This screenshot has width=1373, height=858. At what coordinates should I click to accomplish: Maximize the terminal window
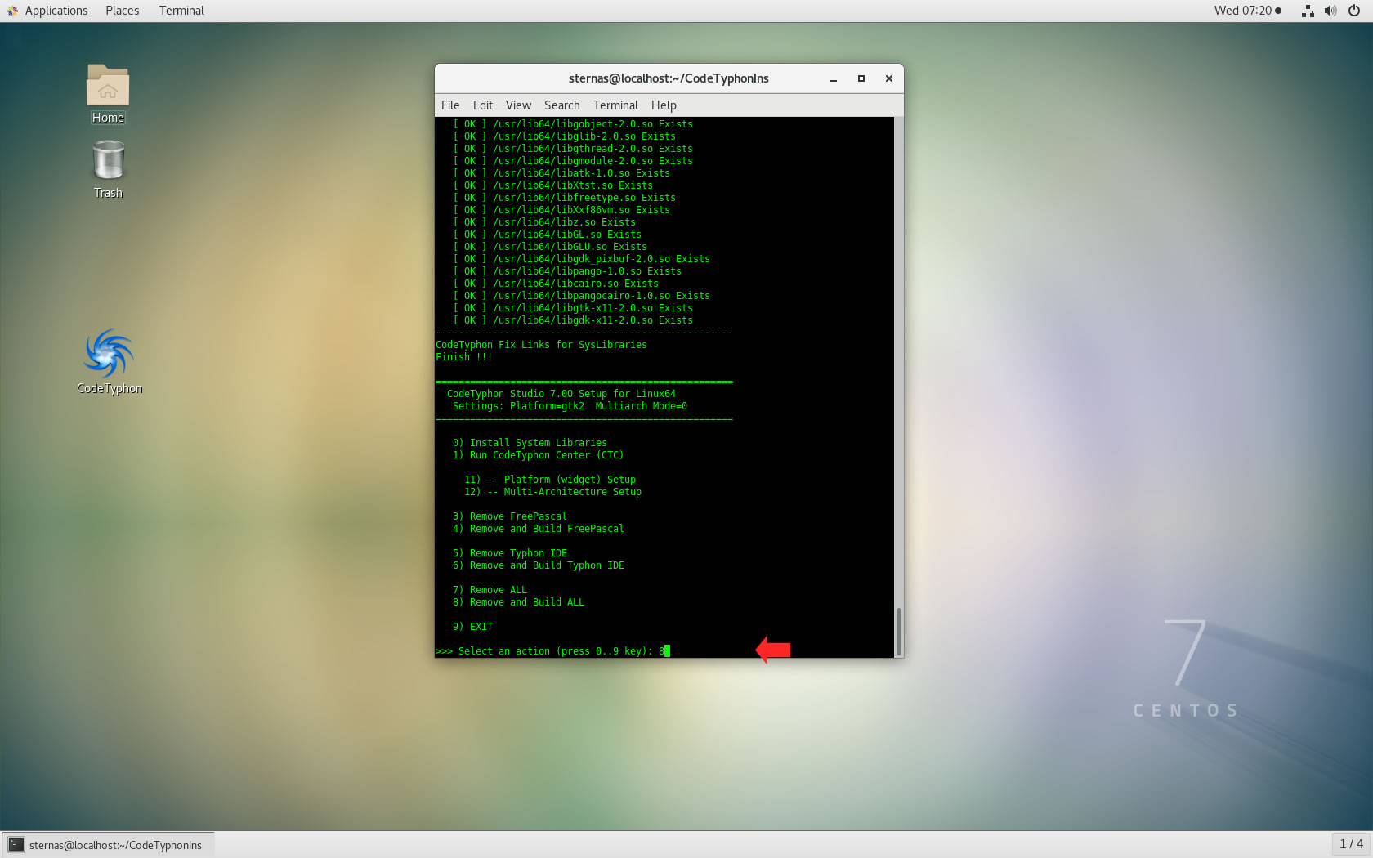[861, 78]
